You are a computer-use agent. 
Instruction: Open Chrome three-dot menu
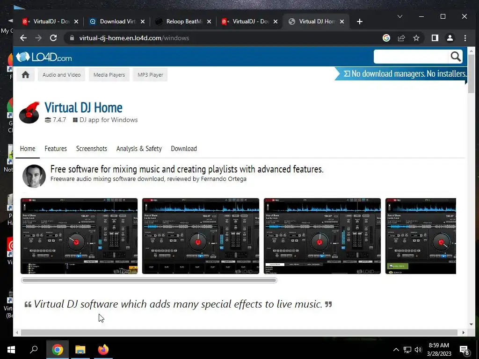[465, 38]
